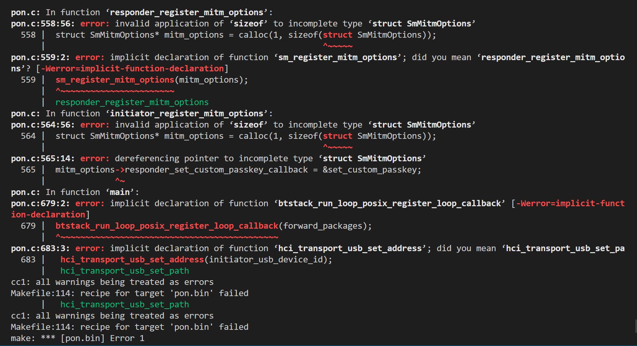Click the "In function 'main':" line
Screen dimensions: 637x346
click(75, 192)
